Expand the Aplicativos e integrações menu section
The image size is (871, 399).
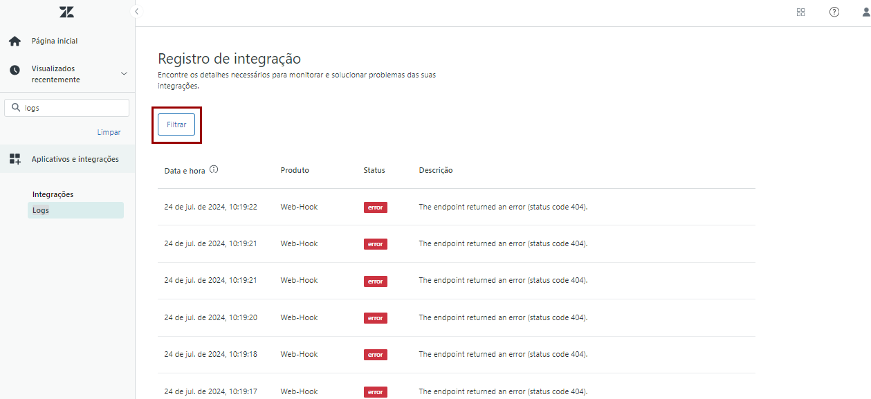tap(75, 159)
